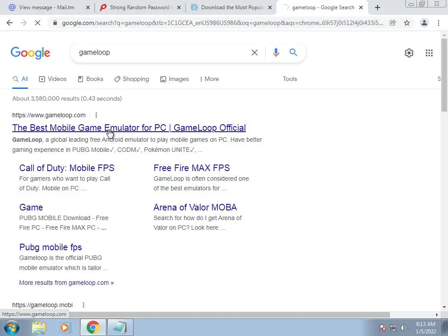Screen dimensions: 448x336
Task: Open the Action Center flag icon
Action: pos(382,328)
